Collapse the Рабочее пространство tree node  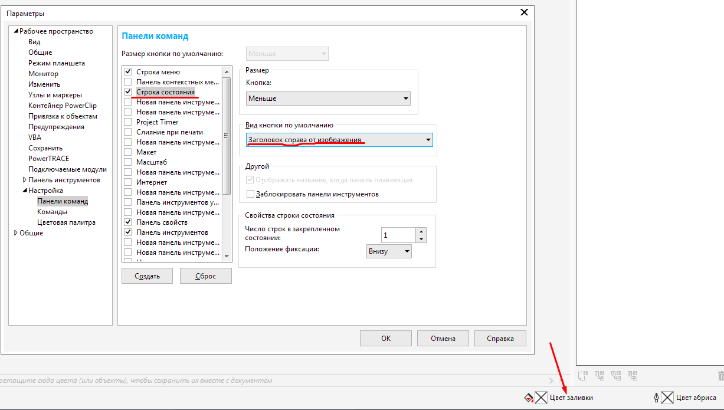tap(16, 31)
